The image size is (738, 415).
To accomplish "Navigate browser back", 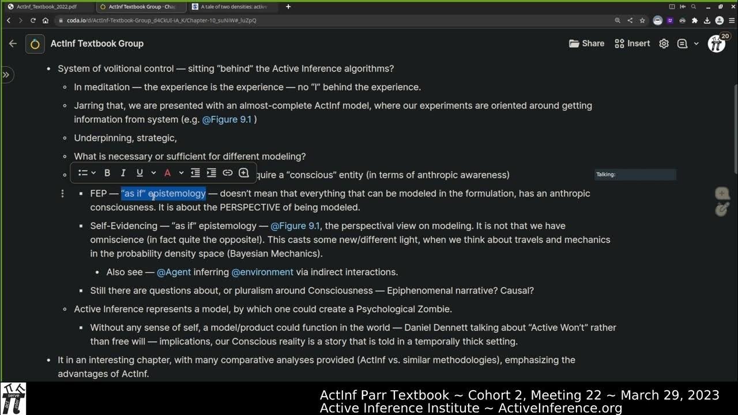I will pyautogui.click(x=9, y=20).
